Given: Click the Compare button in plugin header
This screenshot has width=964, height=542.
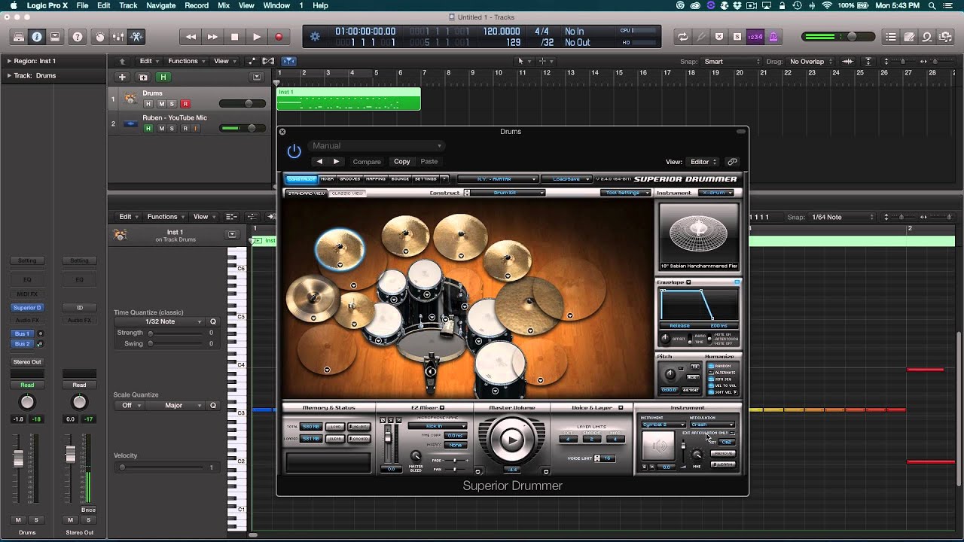Looking at the screenshot, I should click(367, 162).
